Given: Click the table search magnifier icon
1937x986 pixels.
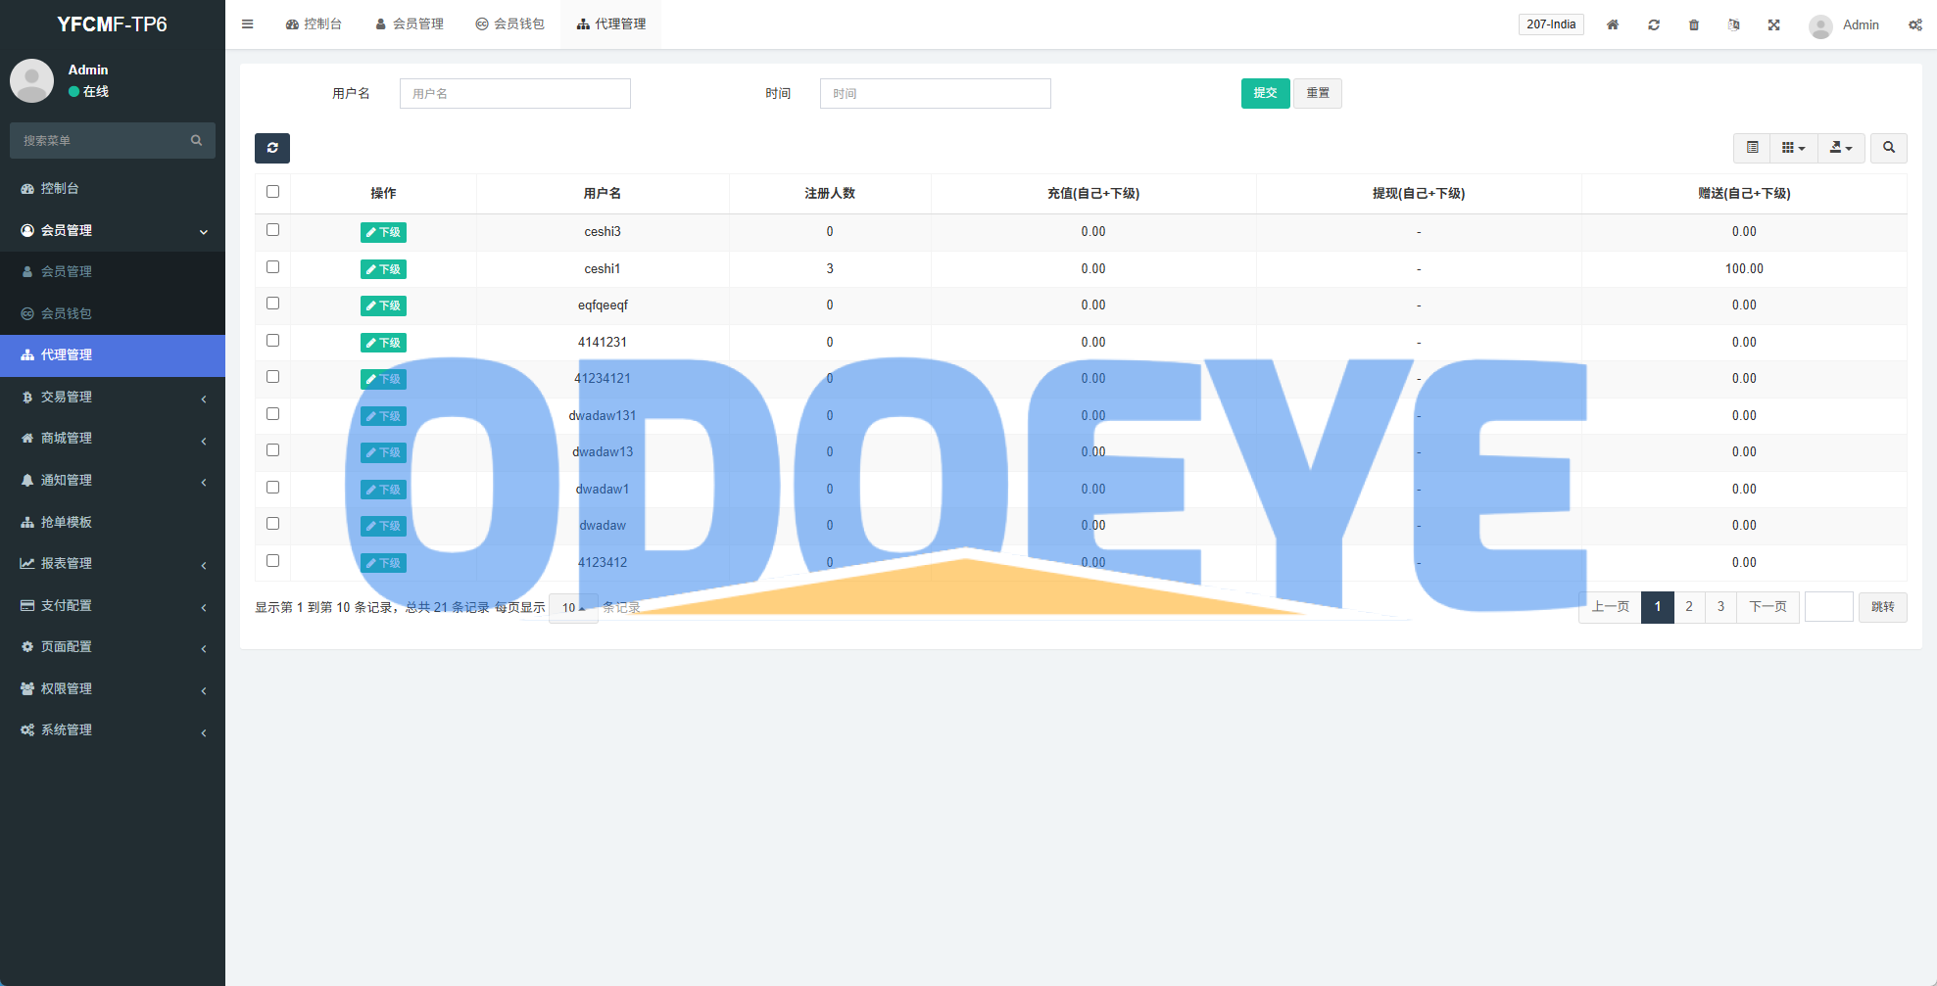Looking at the screenshot, I should pos(1888,148).
